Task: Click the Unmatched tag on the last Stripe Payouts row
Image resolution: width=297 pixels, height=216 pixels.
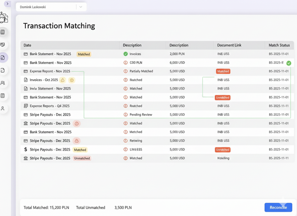Action: click(82, 158)
